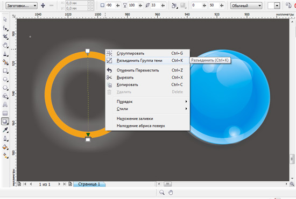Click shadow opacity field showing 100

point(133,5)
